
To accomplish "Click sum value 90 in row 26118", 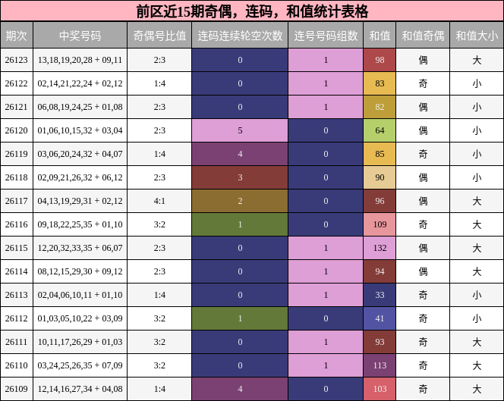I will tap(380, 177).
